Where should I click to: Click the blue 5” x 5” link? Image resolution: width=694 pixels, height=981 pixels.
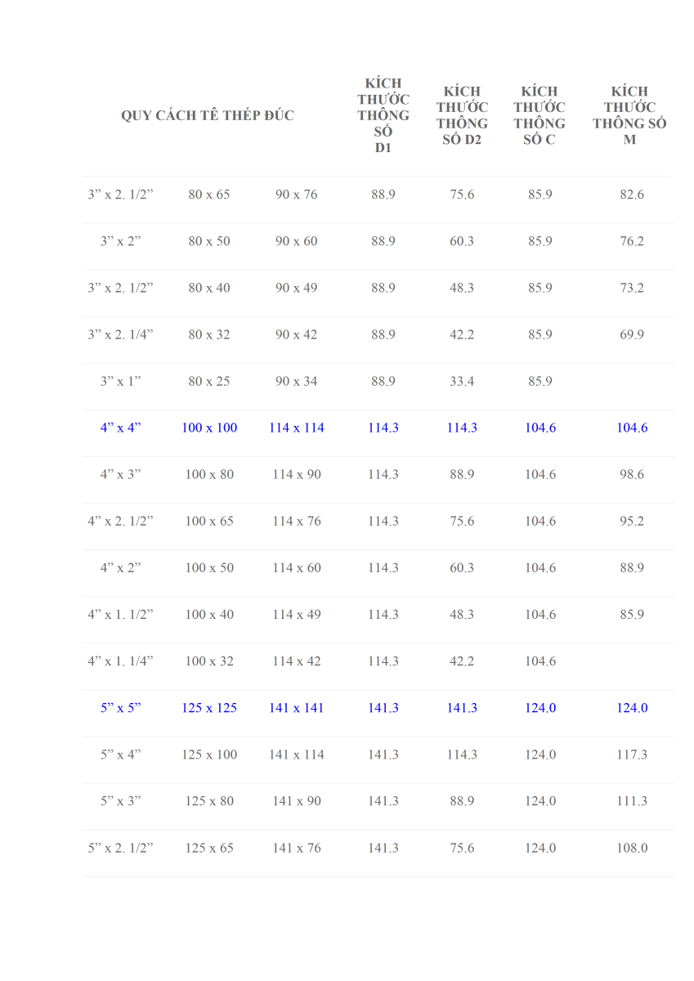coord(121,708)
